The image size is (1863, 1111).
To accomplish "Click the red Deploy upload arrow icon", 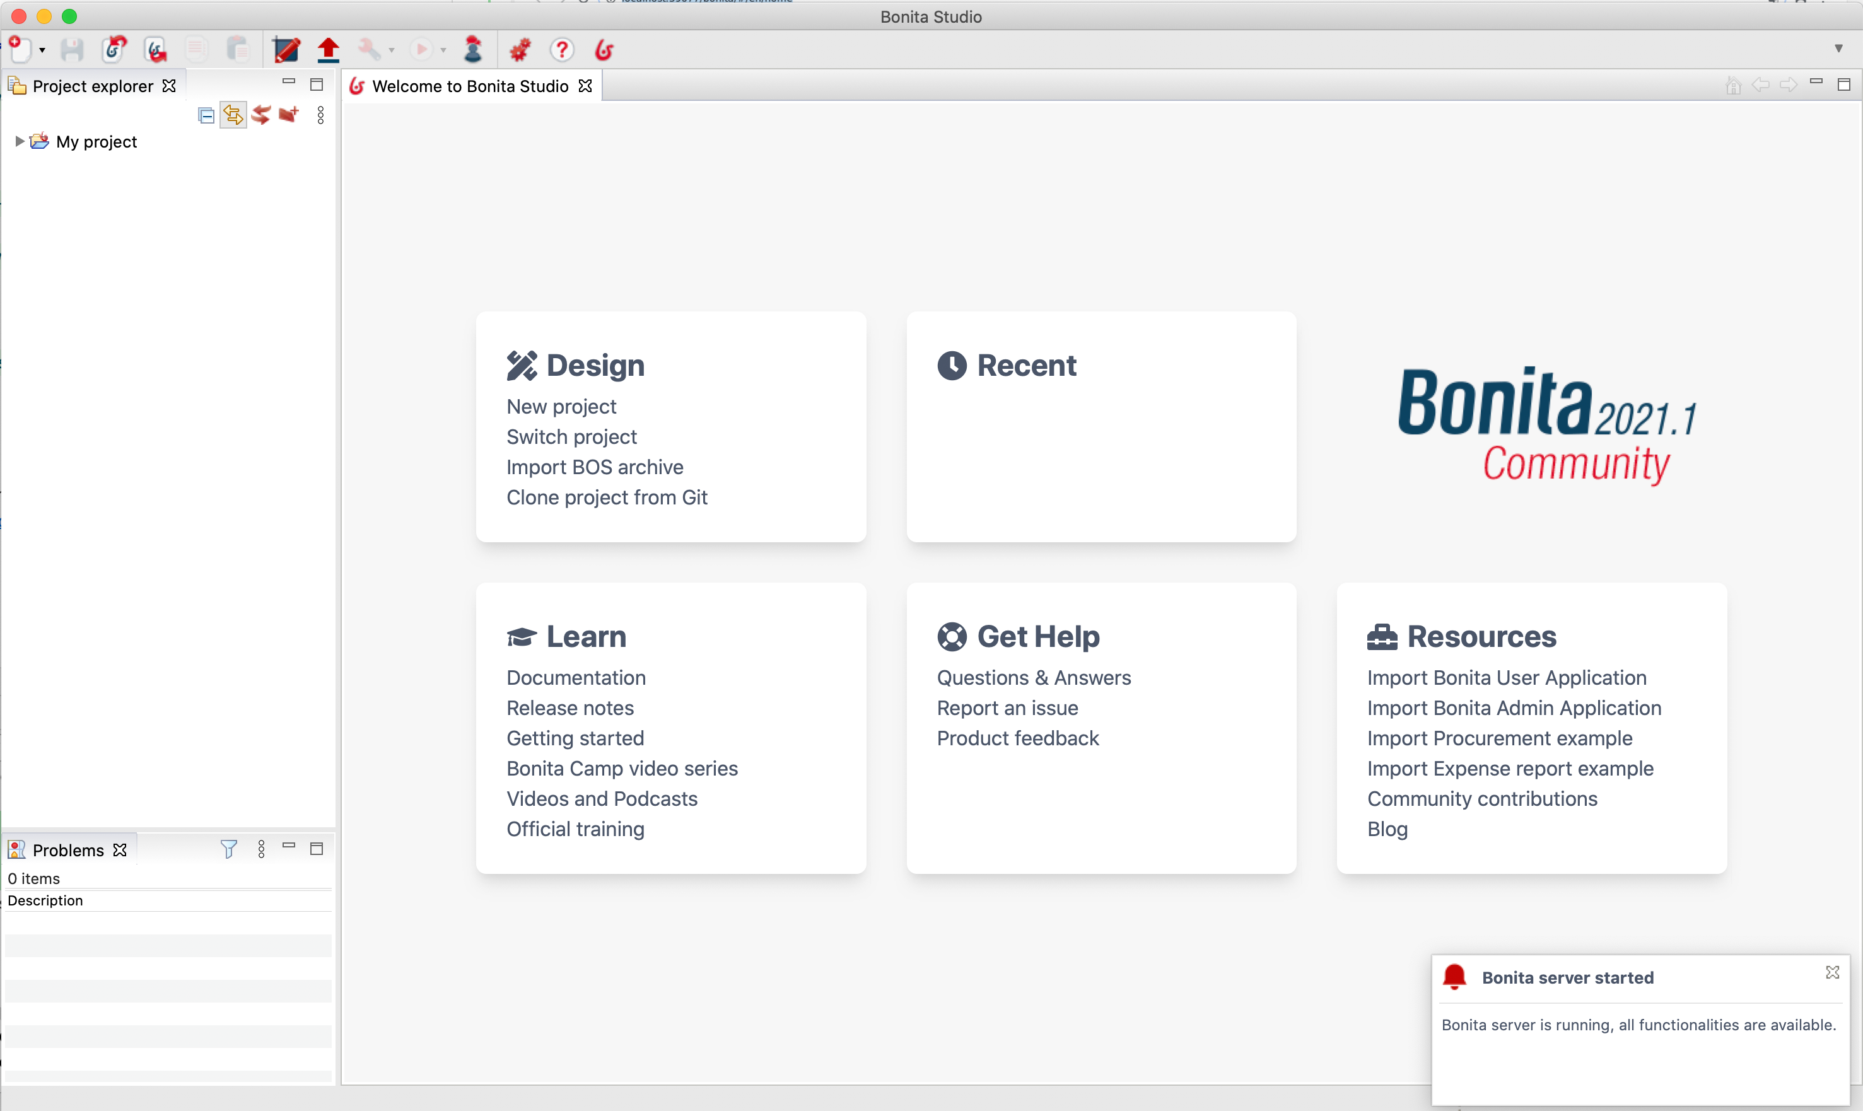I will click(328, 49).
